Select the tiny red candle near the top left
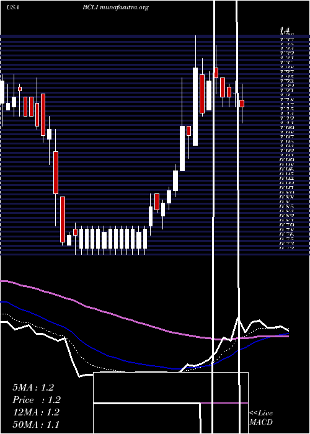310x434 pixels. 20,89
